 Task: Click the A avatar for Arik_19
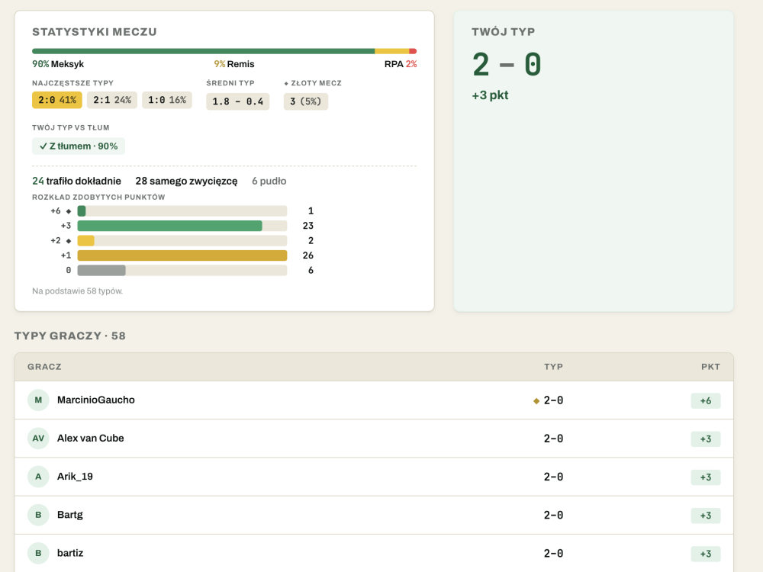click(x=38, y=477)
